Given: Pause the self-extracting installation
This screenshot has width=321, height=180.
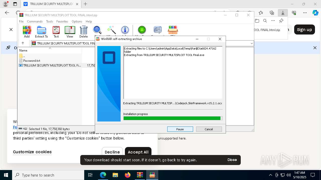Looking at the screenshot, I should (180, 129).
